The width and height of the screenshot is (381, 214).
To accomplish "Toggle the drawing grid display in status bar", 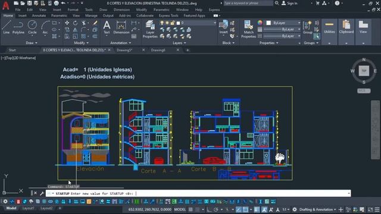I will pyautogui.click(x=190, y=209).
